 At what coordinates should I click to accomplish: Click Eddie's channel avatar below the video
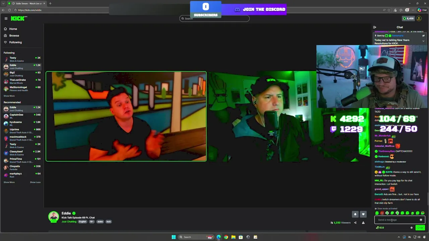click(x=54, y=217)
